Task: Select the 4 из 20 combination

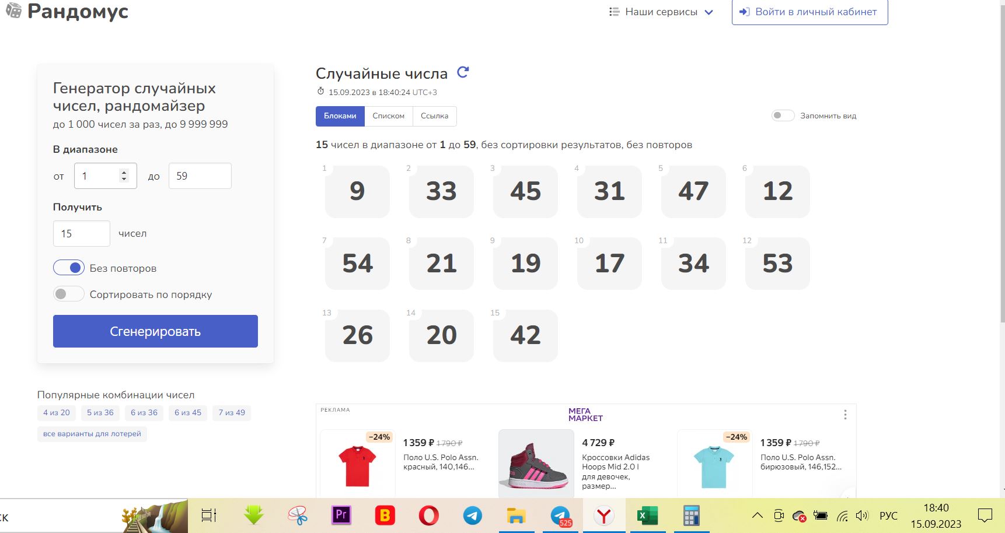Action: pyautogui.click(x=57, y=413)
